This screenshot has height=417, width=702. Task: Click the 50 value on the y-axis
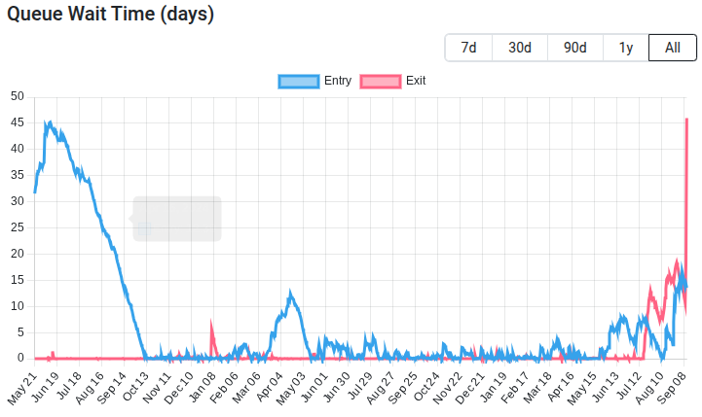click(17, 96)
